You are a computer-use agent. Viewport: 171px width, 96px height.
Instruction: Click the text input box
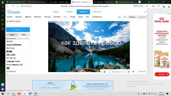(x=18, y=23)
